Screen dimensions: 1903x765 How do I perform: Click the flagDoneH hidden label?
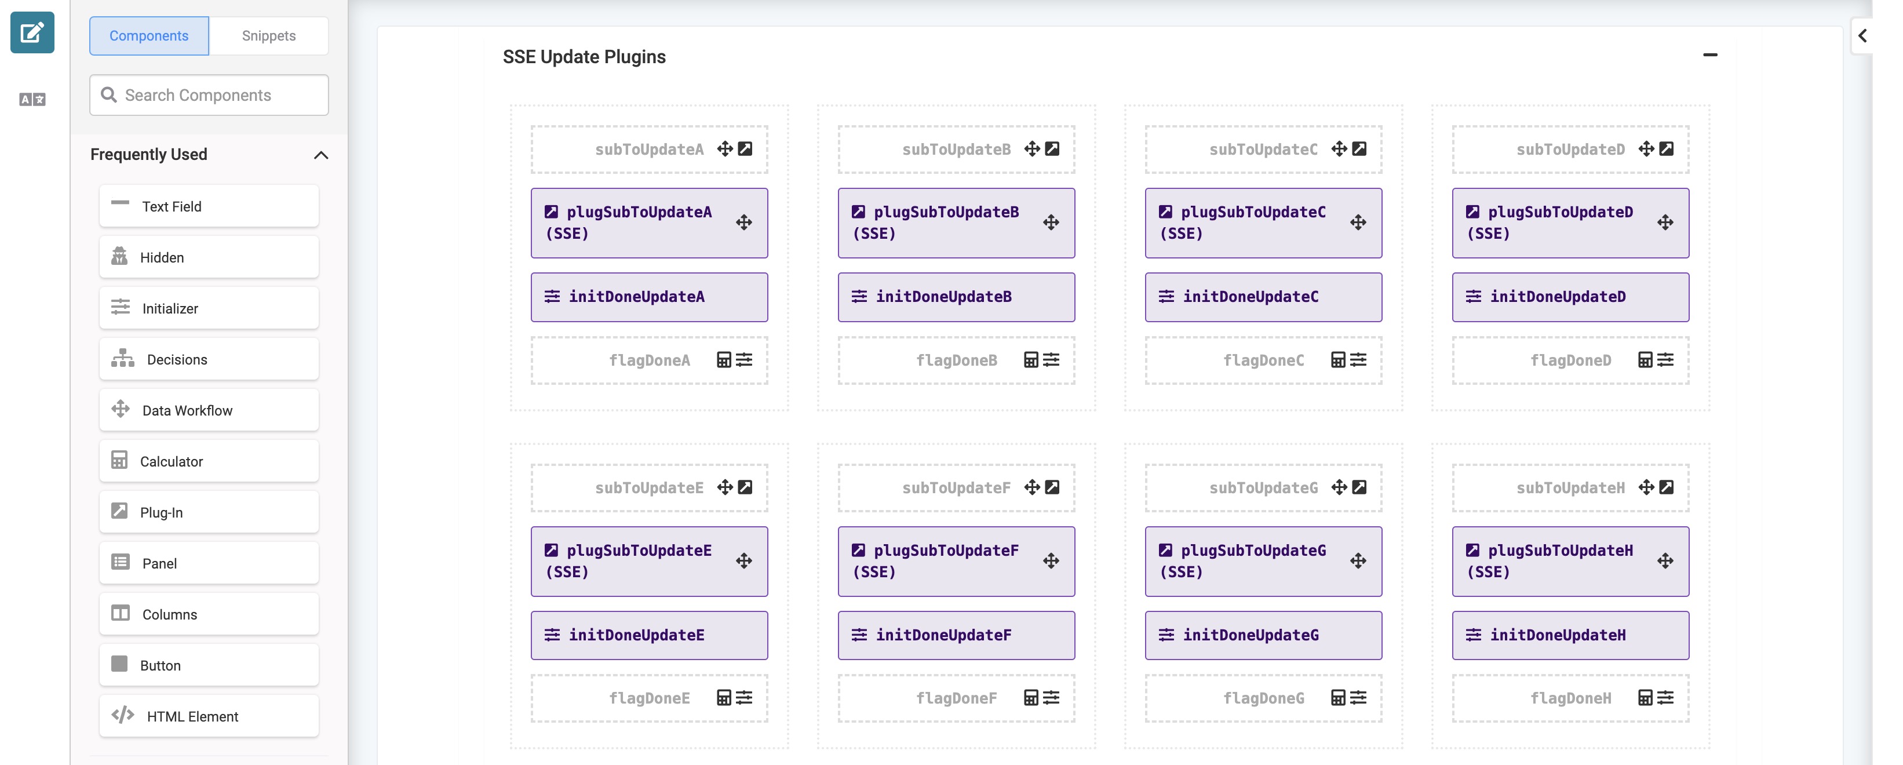coord(1570,698)
